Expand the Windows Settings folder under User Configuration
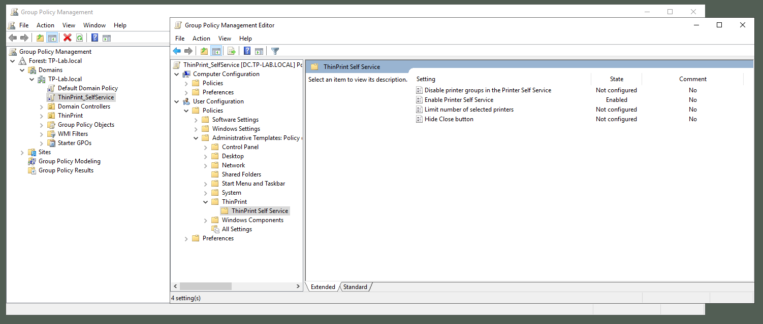Image resolution: width=763 pixels, height=324 pixels. click(196, 129)
